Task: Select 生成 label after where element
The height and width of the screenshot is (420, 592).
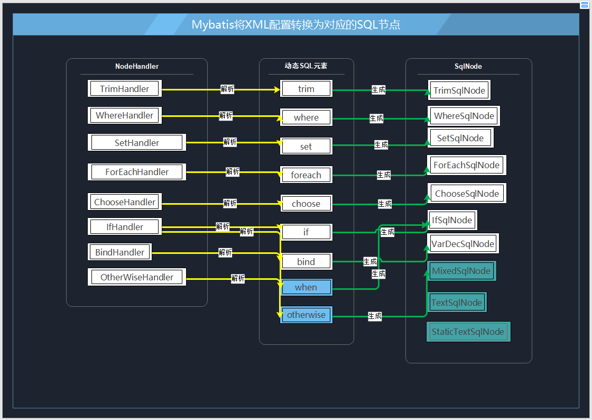Action: click(376, 118)
